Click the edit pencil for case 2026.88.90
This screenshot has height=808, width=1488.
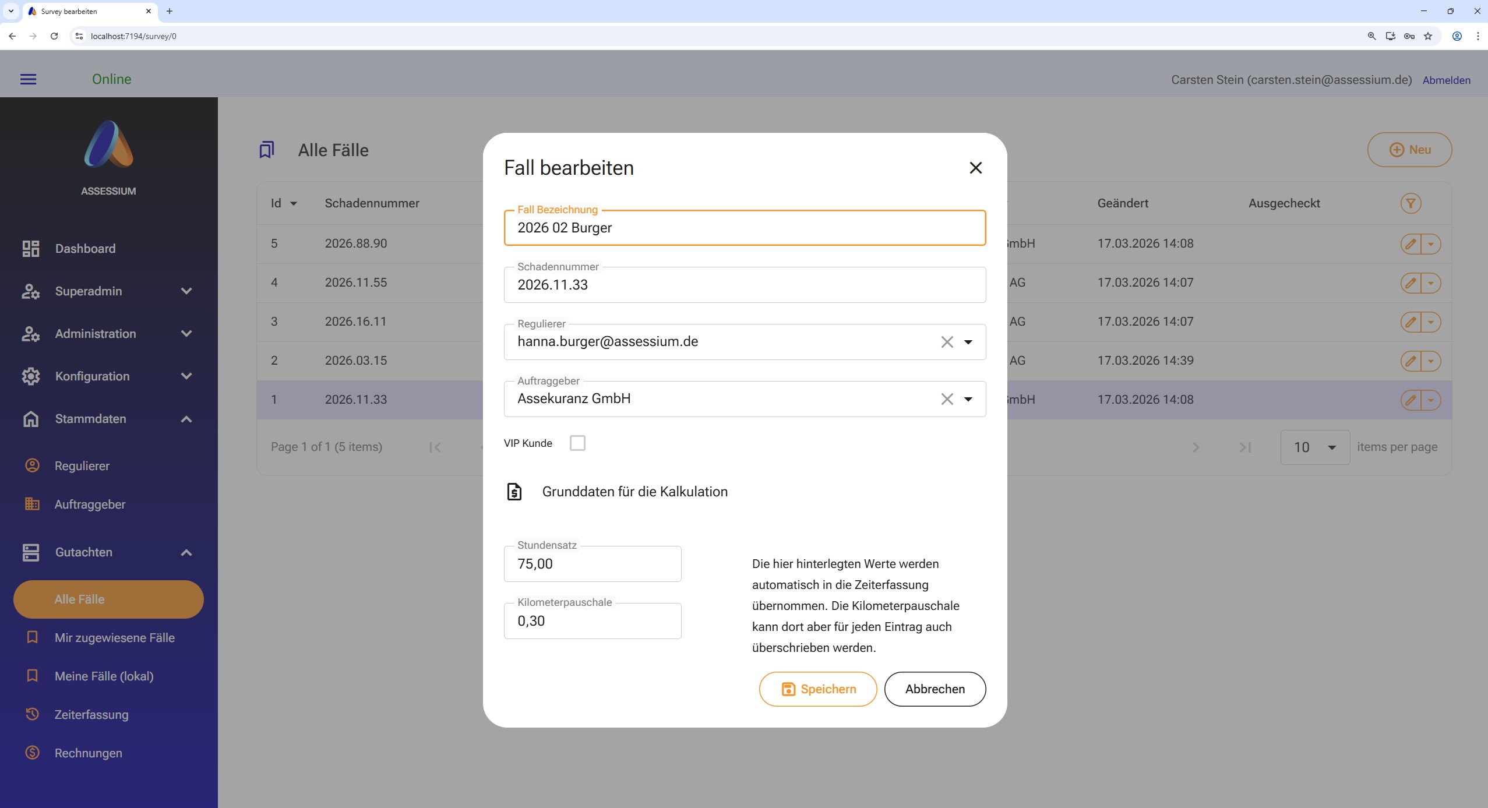click(x=1410, y=244)
